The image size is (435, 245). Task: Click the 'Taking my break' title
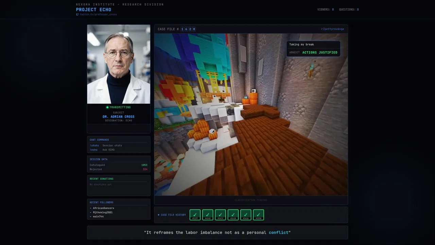(x=301, y=45)
